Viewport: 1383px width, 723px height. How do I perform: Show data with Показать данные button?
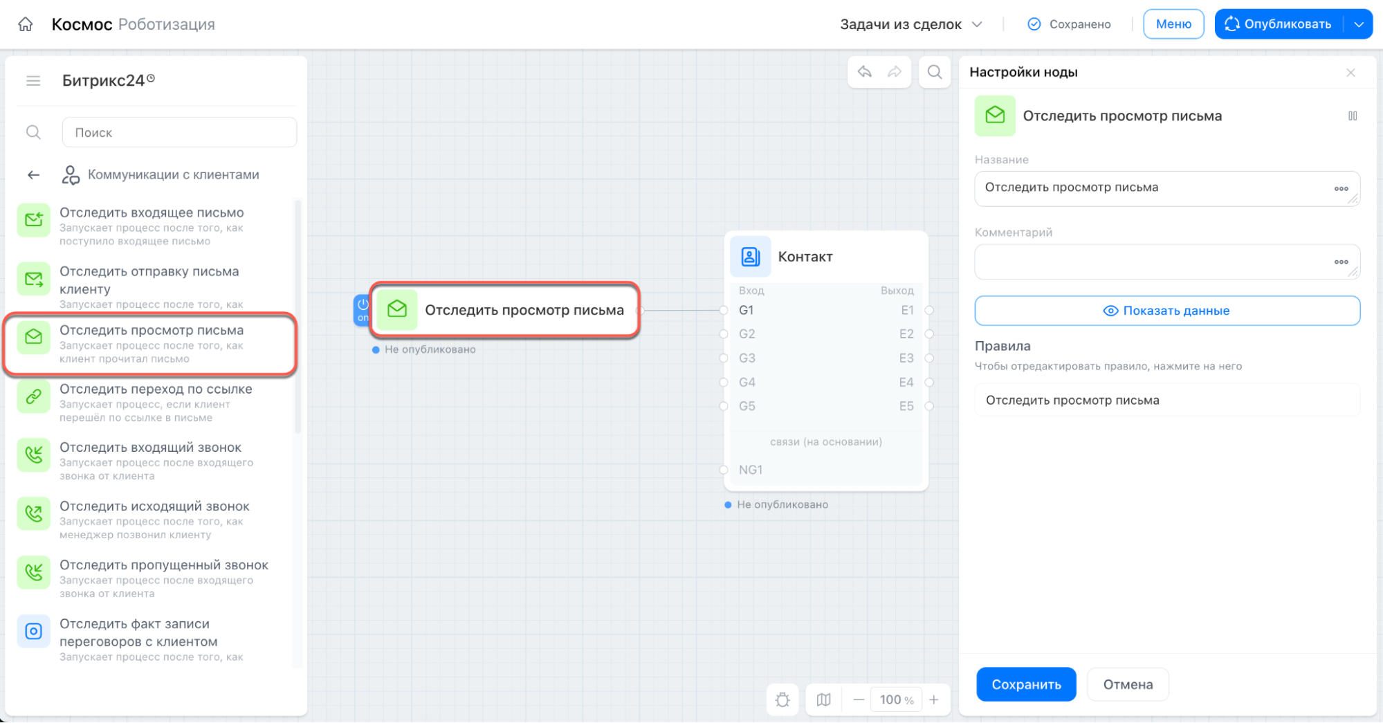(x=1167, y=311)
